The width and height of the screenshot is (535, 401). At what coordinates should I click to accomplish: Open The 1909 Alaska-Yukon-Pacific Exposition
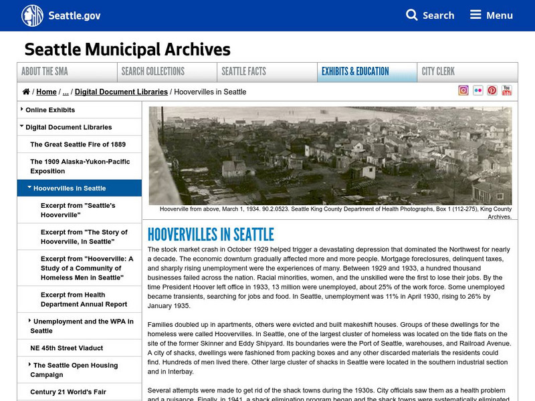(80, 166)
